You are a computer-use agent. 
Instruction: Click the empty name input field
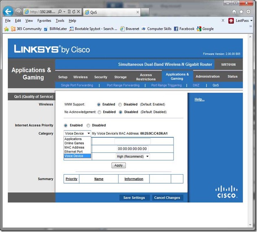[x=132, y=141]
